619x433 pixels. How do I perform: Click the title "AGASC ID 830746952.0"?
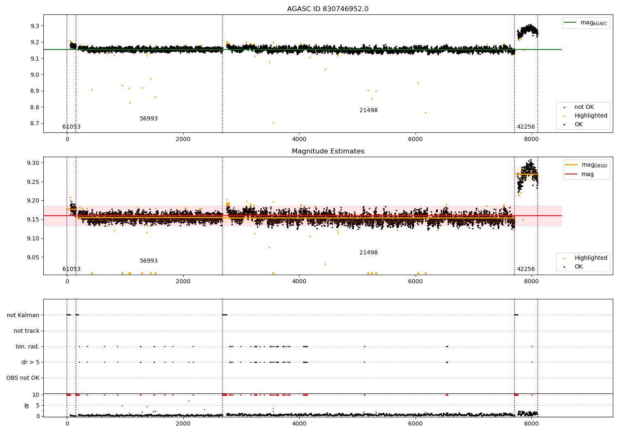(x=328, y=9)
